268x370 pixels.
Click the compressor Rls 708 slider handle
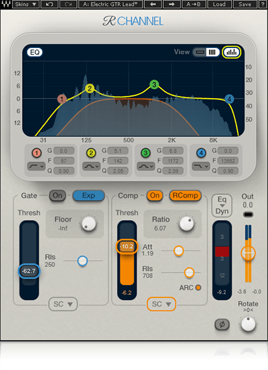[x=189, y=273]
